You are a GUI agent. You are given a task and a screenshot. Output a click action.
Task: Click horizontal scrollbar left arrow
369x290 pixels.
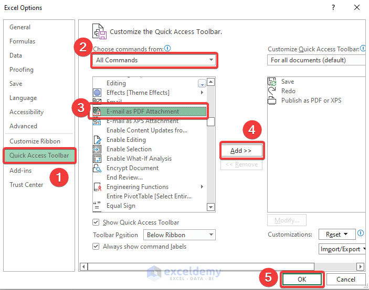(x=83, y=266)
